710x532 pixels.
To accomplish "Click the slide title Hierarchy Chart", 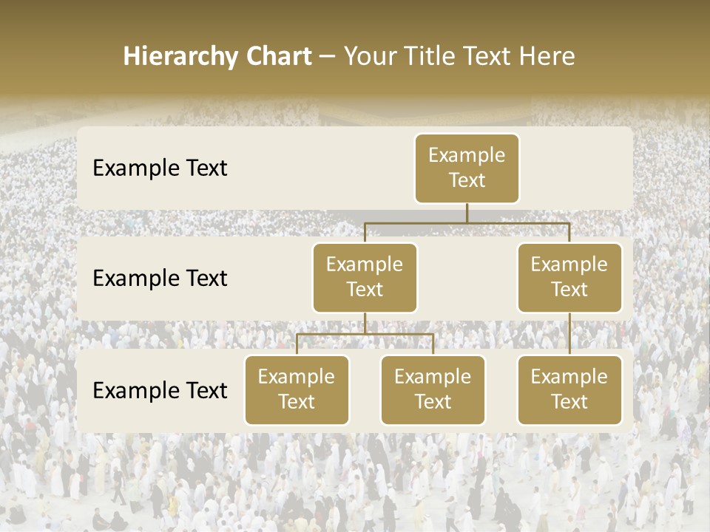I will 217,55.
